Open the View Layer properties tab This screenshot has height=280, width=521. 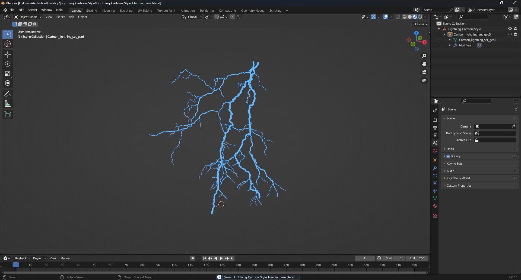coord(435,135)
